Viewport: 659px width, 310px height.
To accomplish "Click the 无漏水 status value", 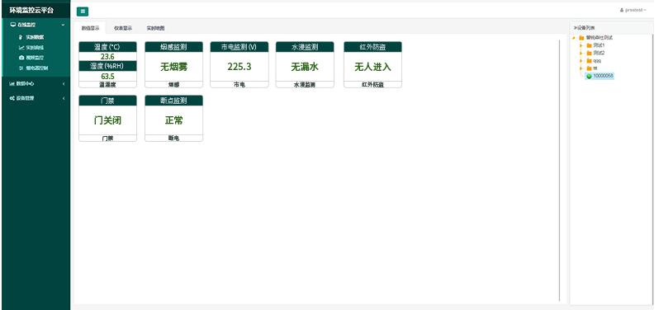I will (x=305, y=67).
